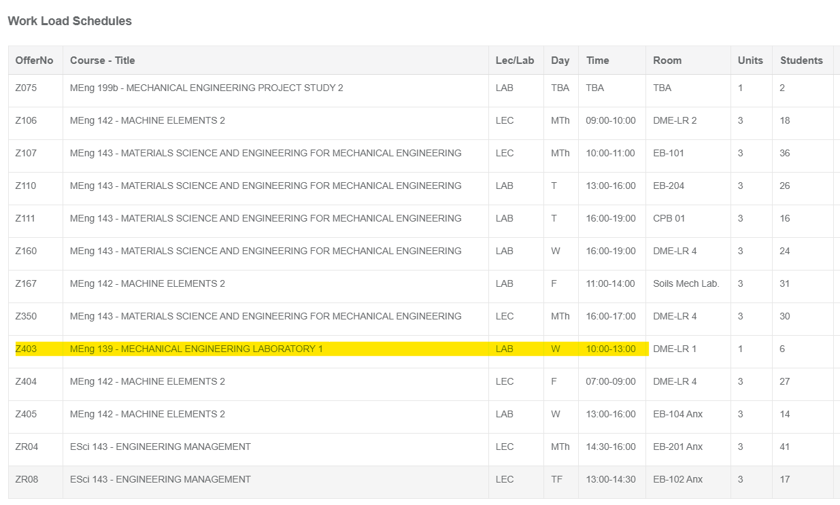Select room EB-104 Anx cell
The image size is (840, 505).
[677, 414]
